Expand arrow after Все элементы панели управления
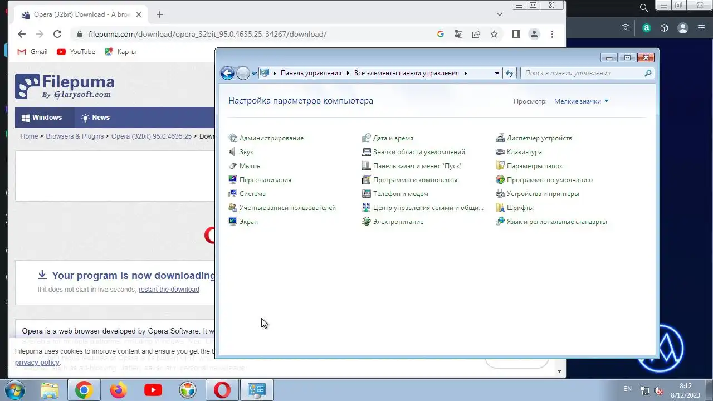713x401 pixels. pyautogui.click(x=465, y=73)
